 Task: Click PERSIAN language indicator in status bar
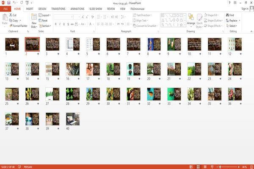click(x=28, y=167)
